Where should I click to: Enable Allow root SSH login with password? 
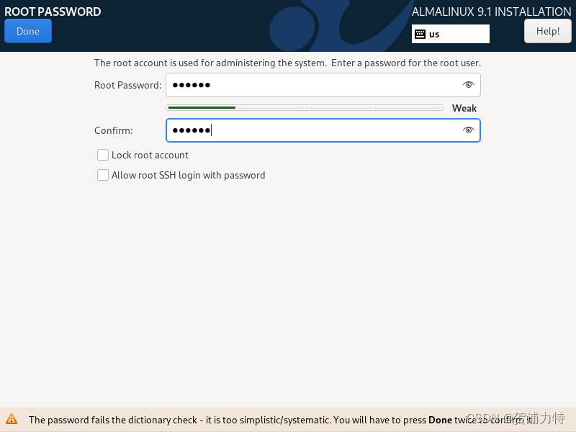click(x=103, y=175)
